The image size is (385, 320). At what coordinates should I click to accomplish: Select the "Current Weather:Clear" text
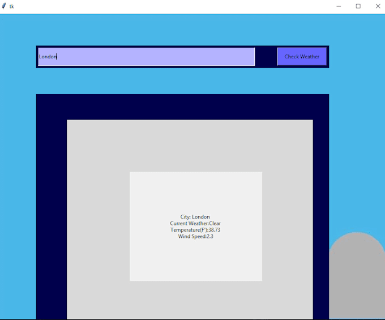[x=195, y=224]
